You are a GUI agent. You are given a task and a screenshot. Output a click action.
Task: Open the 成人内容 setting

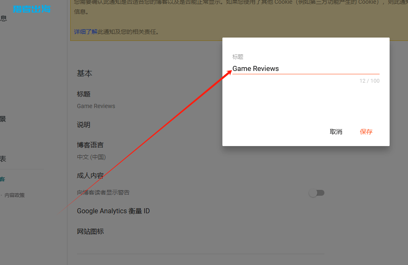[90, 176]
